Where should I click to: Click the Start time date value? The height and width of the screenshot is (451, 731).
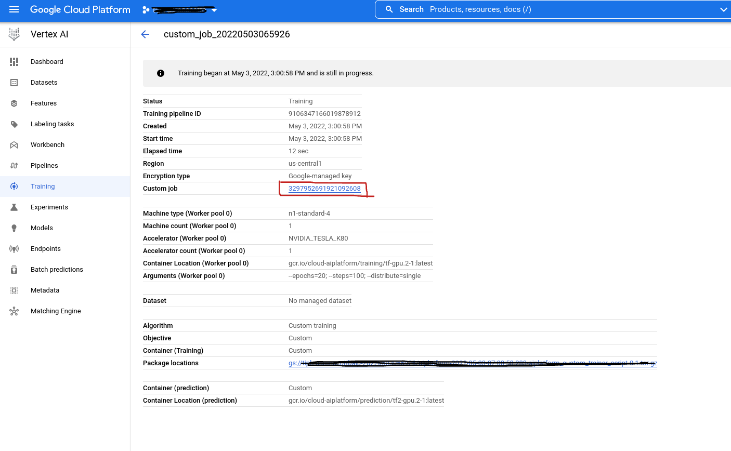point(325,139)
